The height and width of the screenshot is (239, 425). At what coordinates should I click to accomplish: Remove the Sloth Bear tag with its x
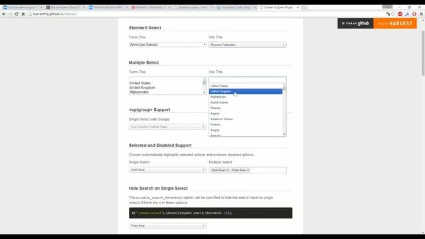click(227, 170)
